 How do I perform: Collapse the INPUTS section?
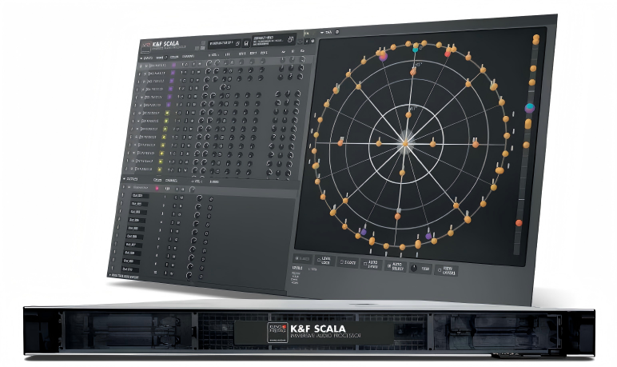[141, 58]
